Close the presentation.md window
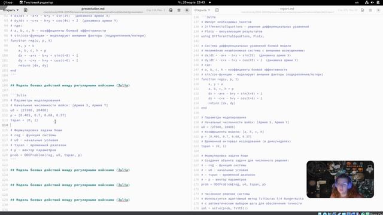Image resolution: width=383 pixels, height=215 pixels. (x=187, y=10)
